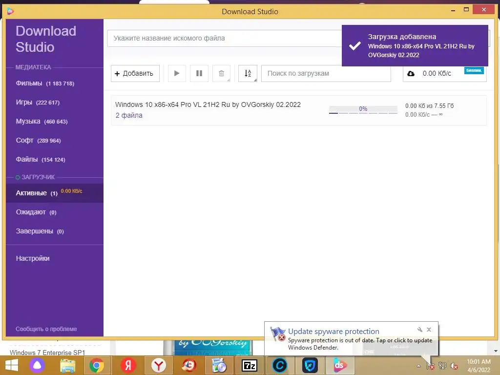The height and width of the screenshot is (375, 500).
Task: Open the blue C circle taskbar app
Action: point(280,365)
